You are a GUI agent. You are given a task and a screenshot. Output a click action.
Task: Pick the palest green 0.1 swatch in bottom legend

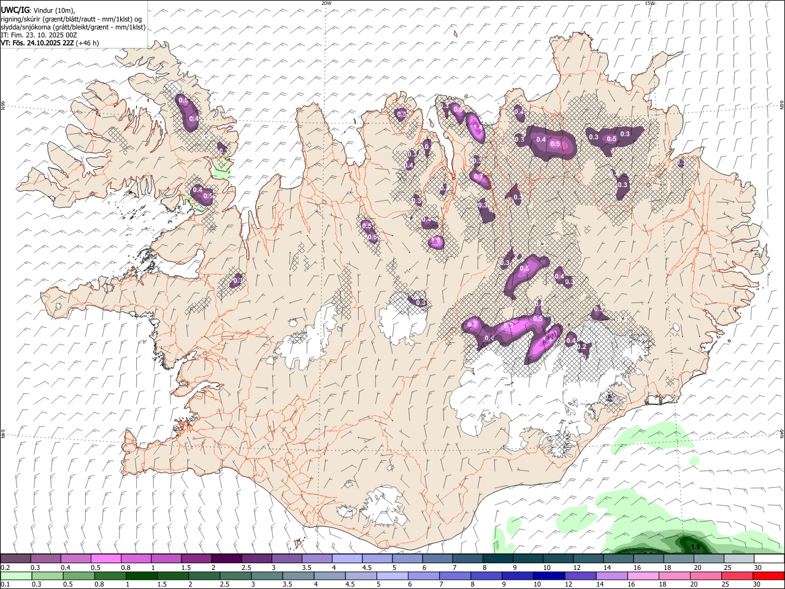click(16, 576)
